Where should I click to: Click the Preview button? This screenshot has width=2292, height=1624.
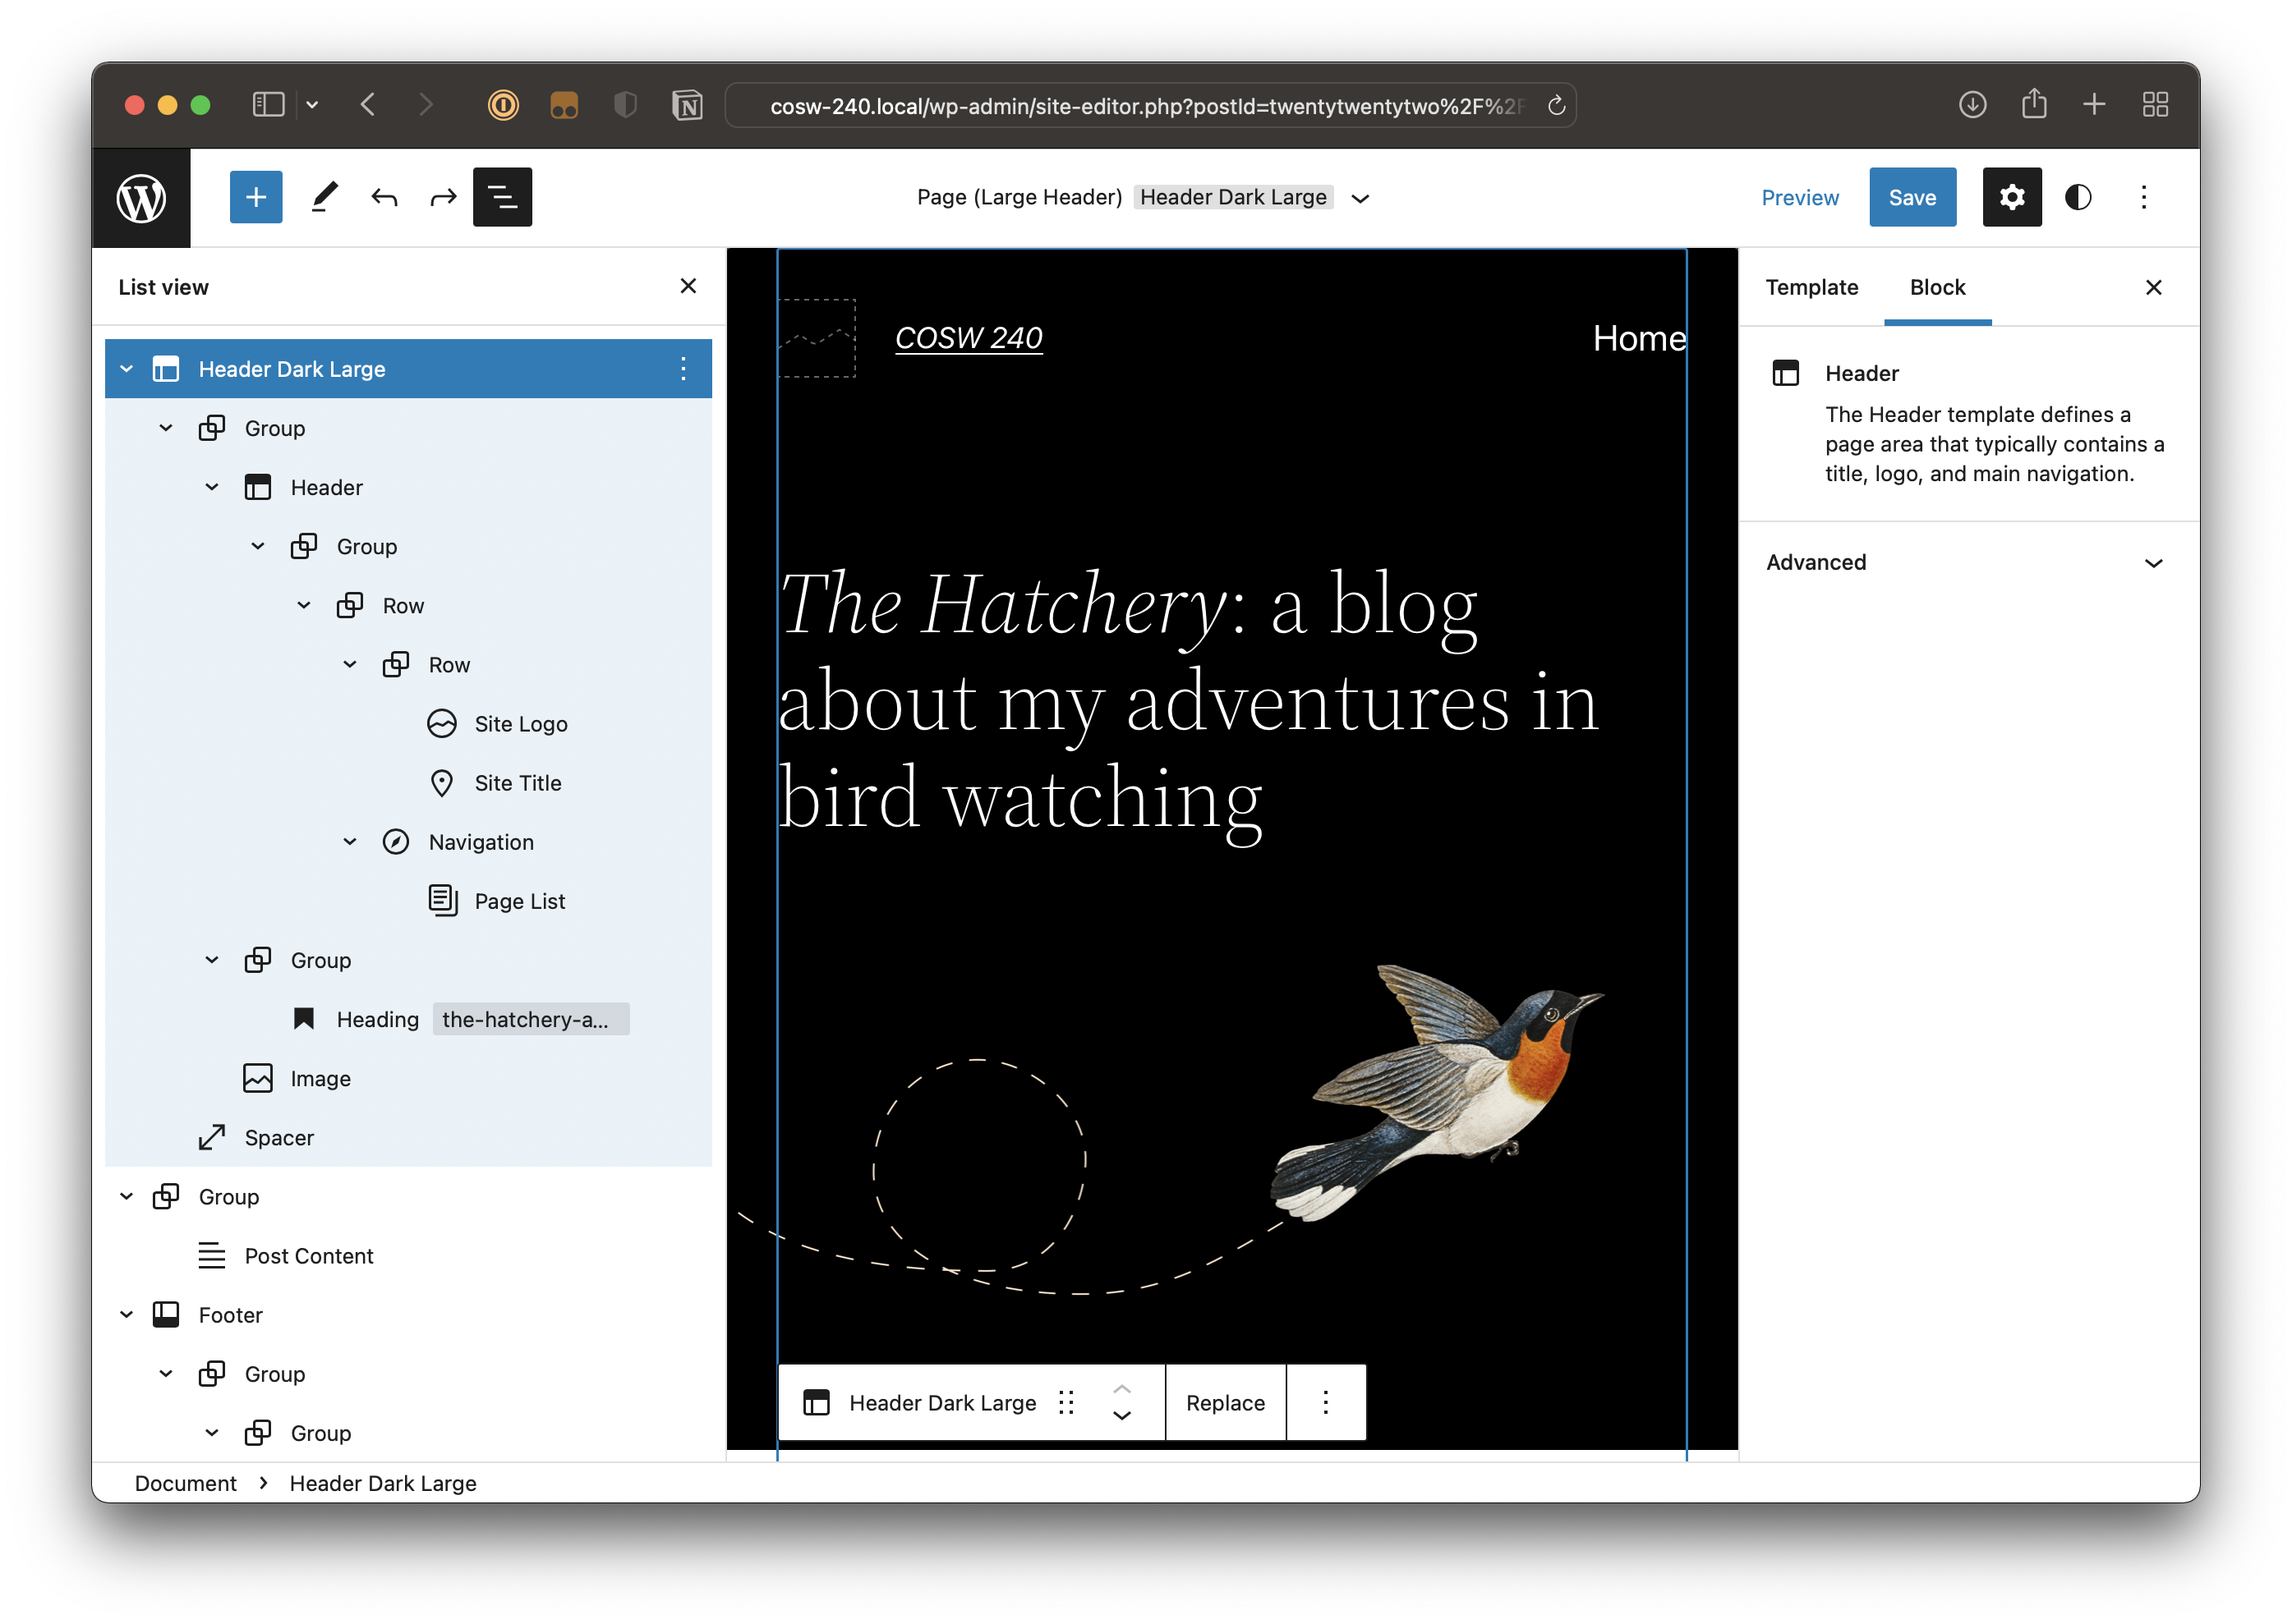1800,197
